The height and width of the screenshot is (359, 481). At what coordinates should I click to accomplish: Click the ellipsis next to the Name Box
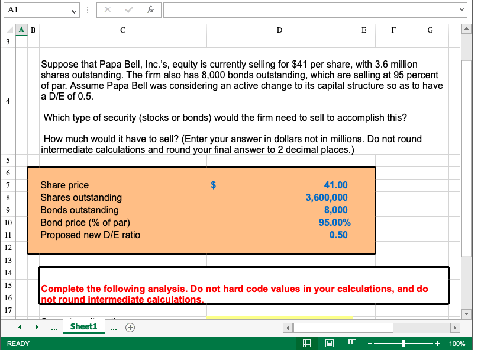click(86, 9)
